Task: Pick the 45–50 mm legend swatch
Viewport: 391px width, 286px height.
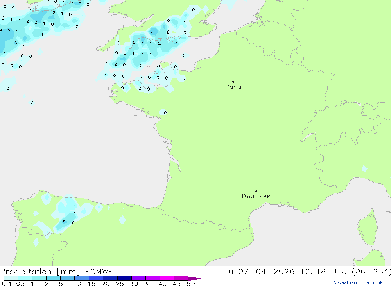Action: [x=181, y=278]
